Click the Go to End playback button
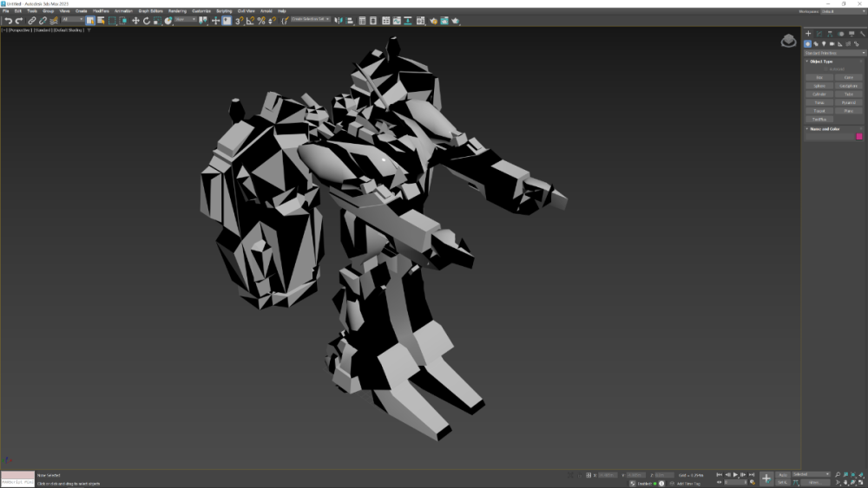 point(751,475)
